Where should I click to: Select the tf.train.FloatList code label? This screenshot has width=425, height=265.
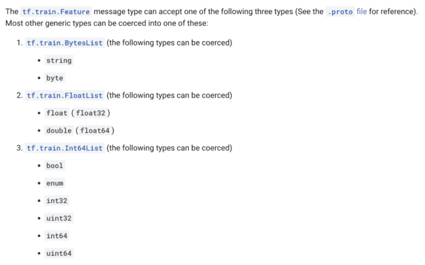65,96
